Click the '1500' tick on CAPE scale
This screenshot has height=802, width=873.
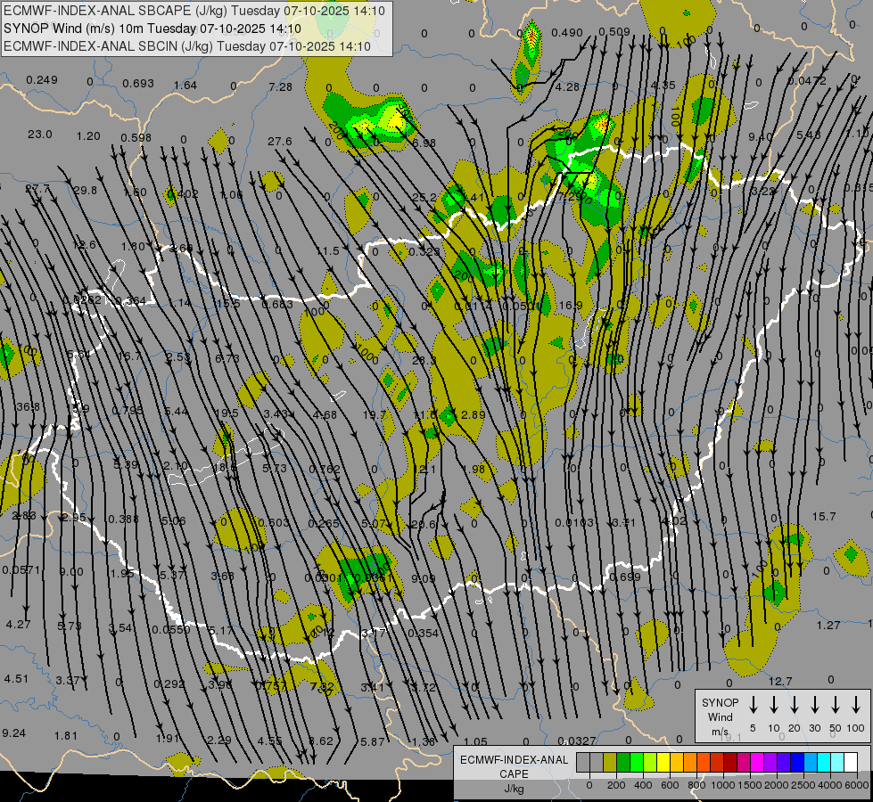[x=750, y=785]
